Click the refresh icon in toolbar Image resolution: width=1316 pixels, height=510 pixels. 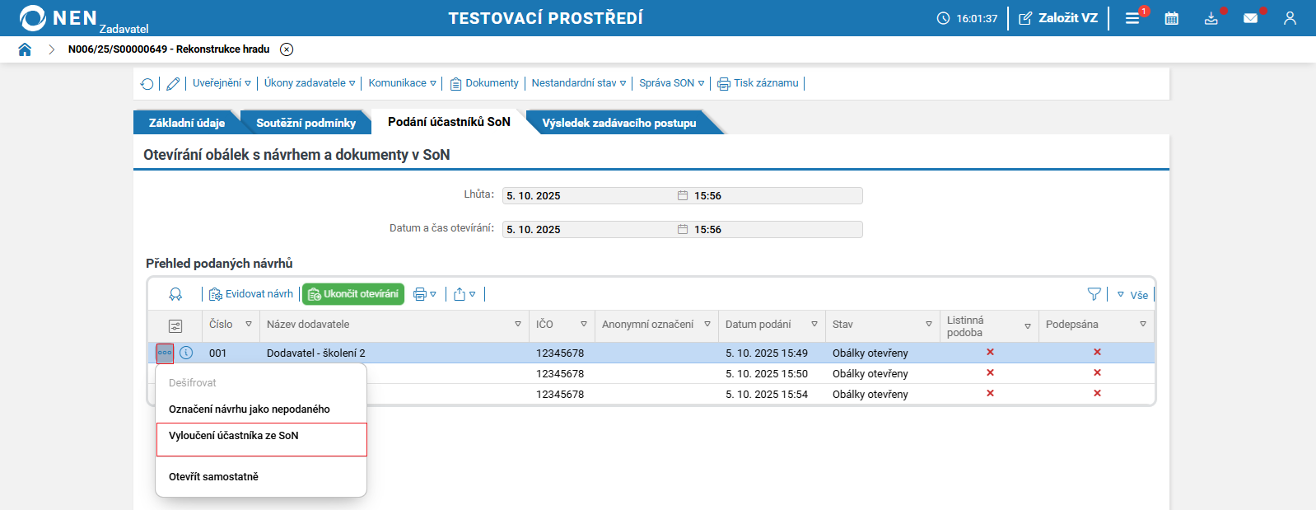pos(147,84)
